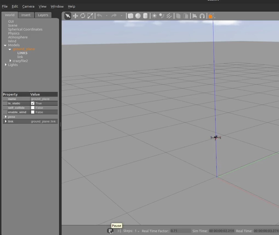Insert a sphere shape
The width and height of the screenshot is (279, 235).
coord(138,16)
